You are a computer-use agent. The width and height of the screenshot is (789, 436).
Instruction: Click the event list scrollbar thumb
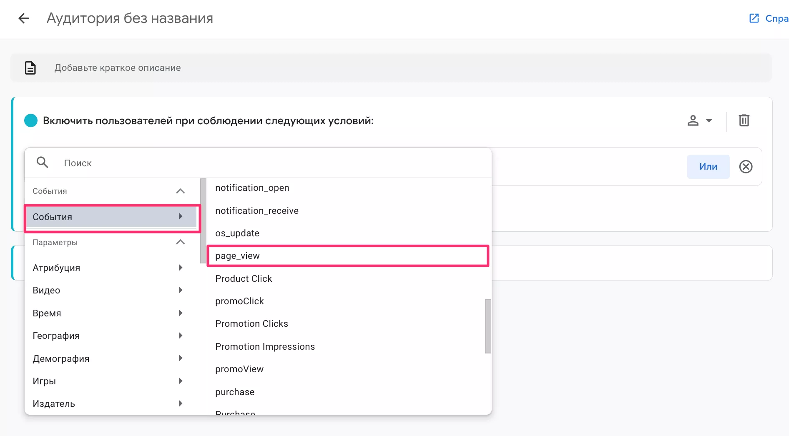coord(488,326)
